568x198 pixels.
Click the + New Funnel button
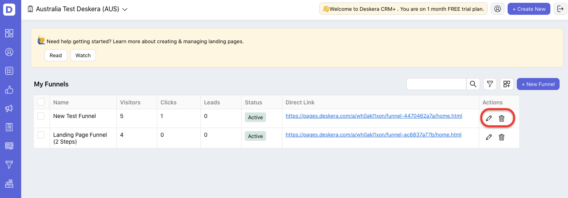pyautogui.click(x=538, y=84)
